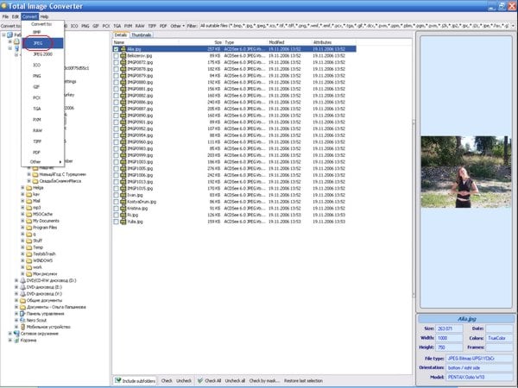518x388 pixels.
Task: Check the KostyaDrum.jpg checkbox
Action: pyautogui.click(x=116, y=202)
